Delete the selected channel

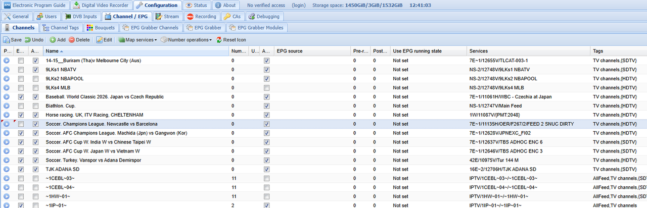point(79,40)
